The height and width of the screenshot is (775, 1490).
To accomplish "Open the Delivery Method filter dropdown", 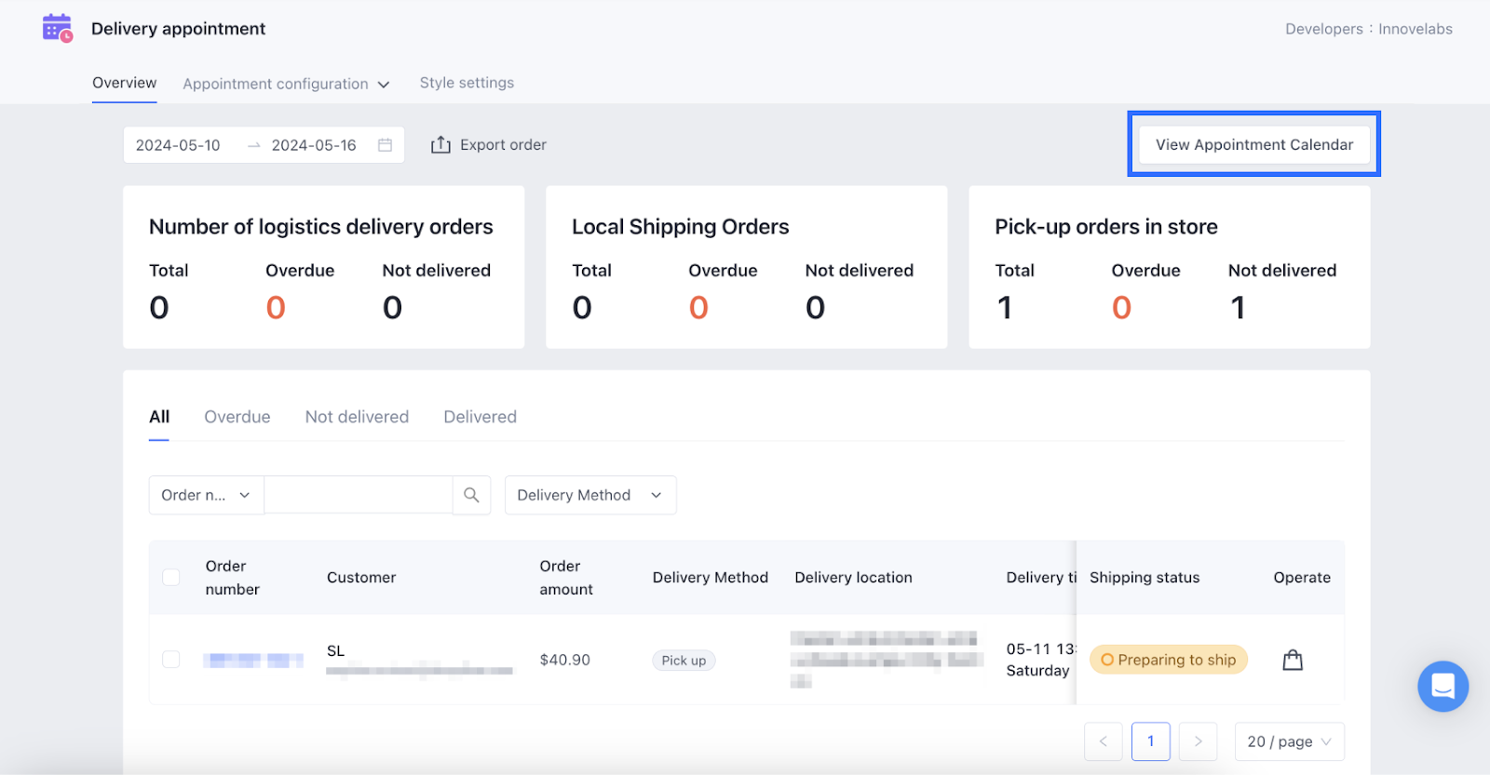I will click(x=589, y=495).
